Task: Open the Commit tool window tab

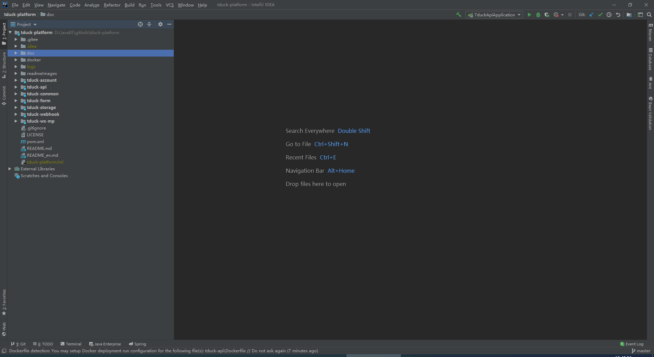Action: click(4, 95)
